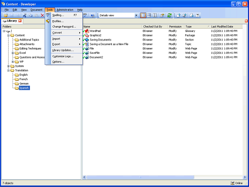
Task: Click the Cancel Check Out toolbar icon
Action: [x=198, y=16]
